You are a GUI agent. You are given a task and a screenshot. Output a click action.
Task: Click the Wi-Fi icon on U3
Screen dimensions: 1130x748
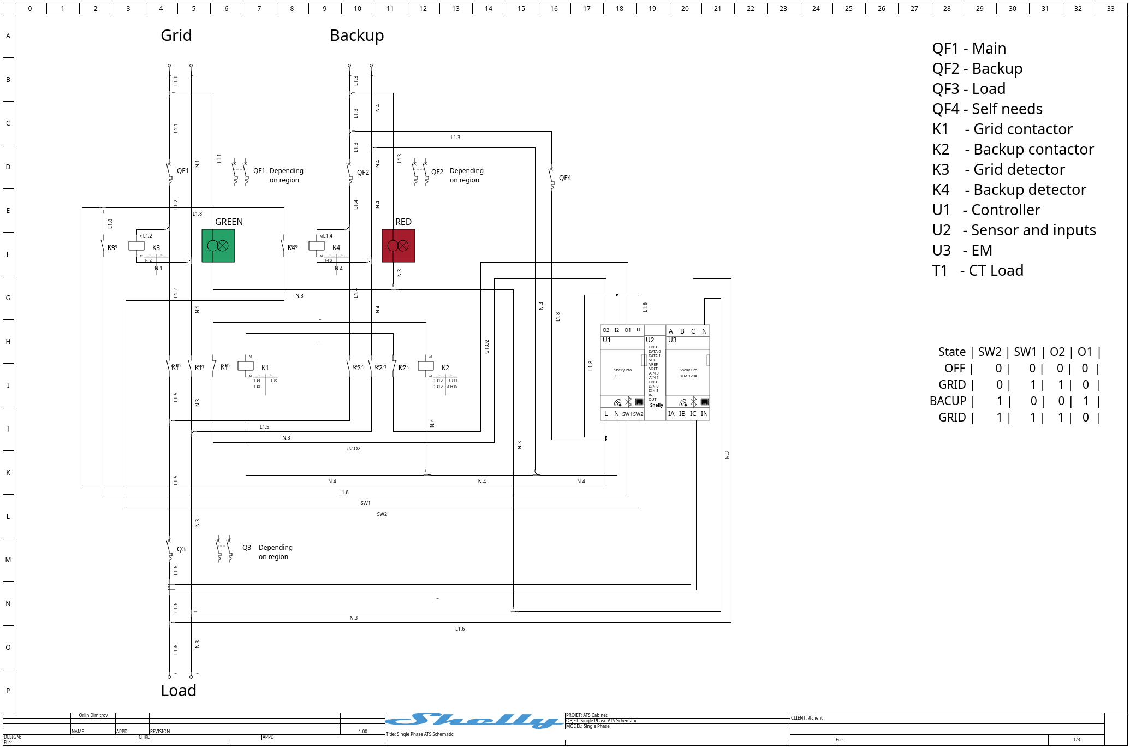(x=683, y=402)
